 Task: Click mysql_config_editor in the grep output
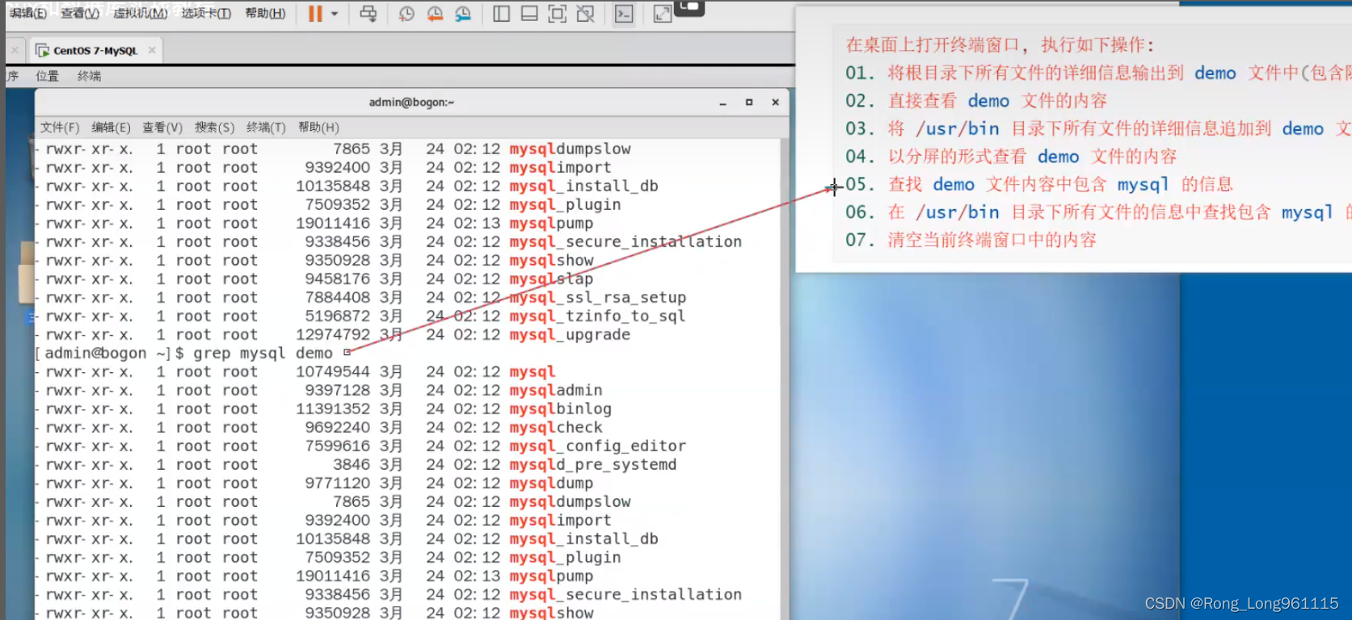[x=597, y=446]
